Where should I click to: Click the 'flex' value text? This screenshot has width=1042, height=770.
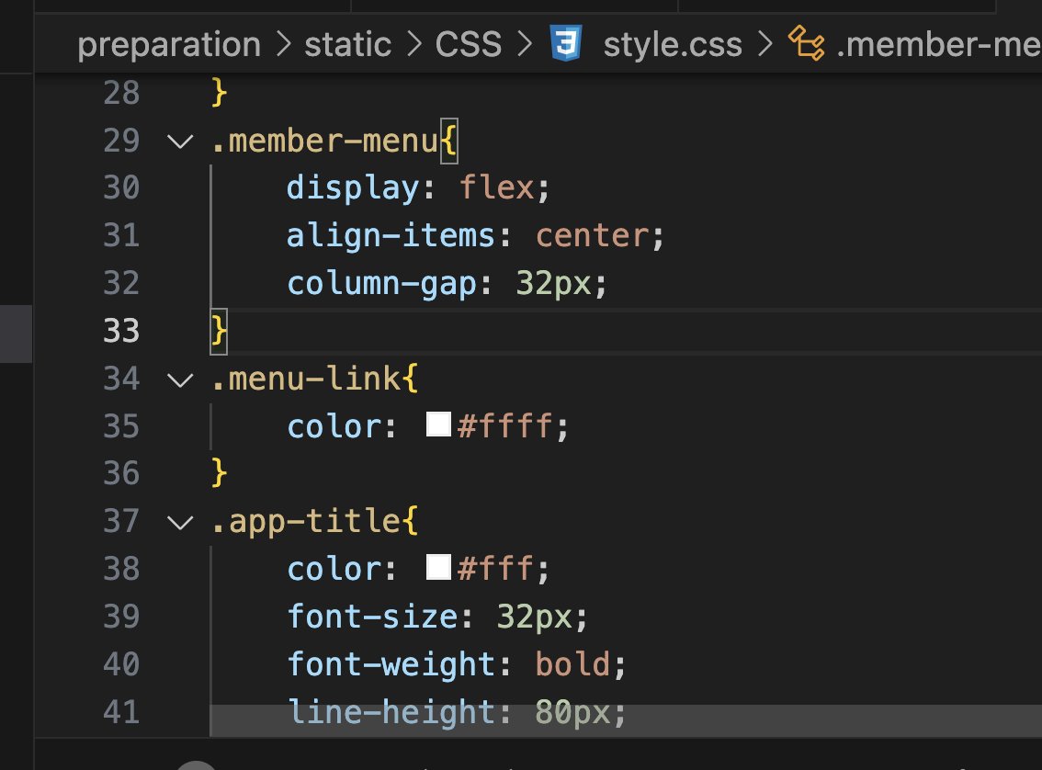(x=497, y=187)
